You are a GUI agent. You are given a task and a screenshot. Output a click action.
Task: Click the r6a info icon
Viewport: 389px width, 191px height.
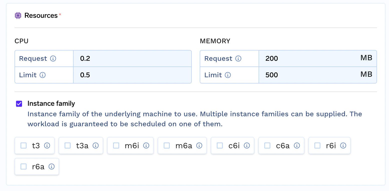point(51,166)
